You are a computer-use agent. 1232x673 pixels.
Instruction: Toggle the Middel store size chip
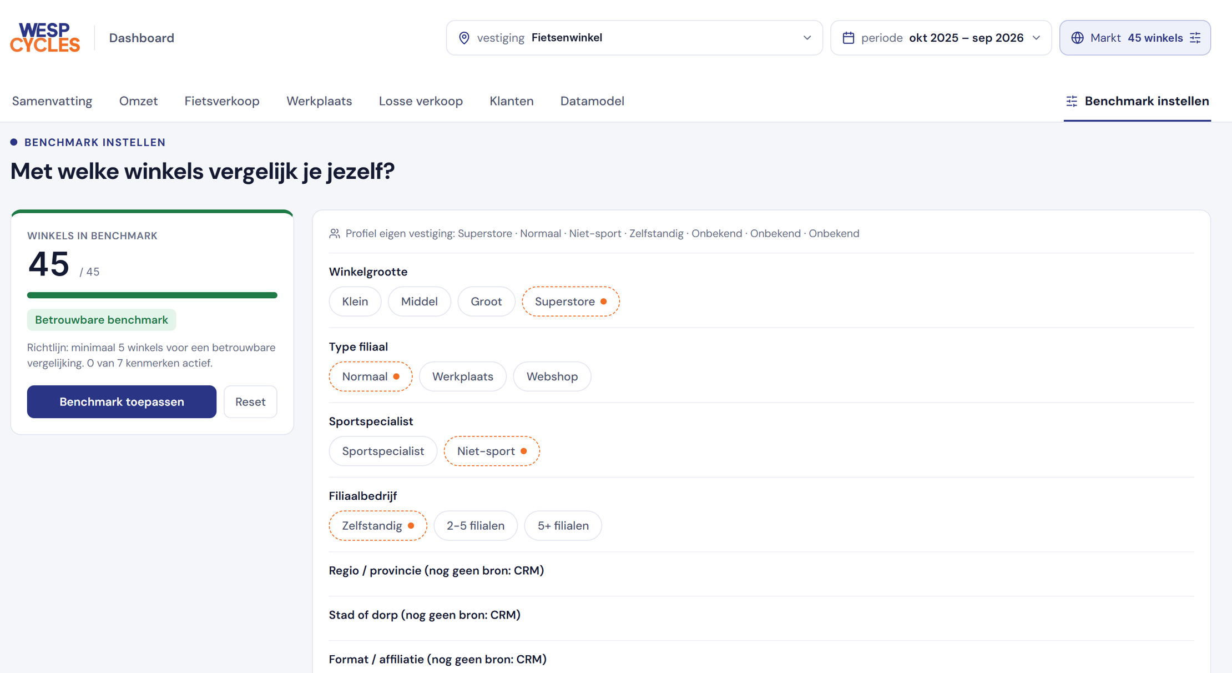[x=419, y=302]
